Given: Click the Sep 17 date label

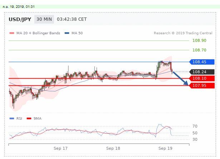Looking at the screenshot, I should click(60, 148).
